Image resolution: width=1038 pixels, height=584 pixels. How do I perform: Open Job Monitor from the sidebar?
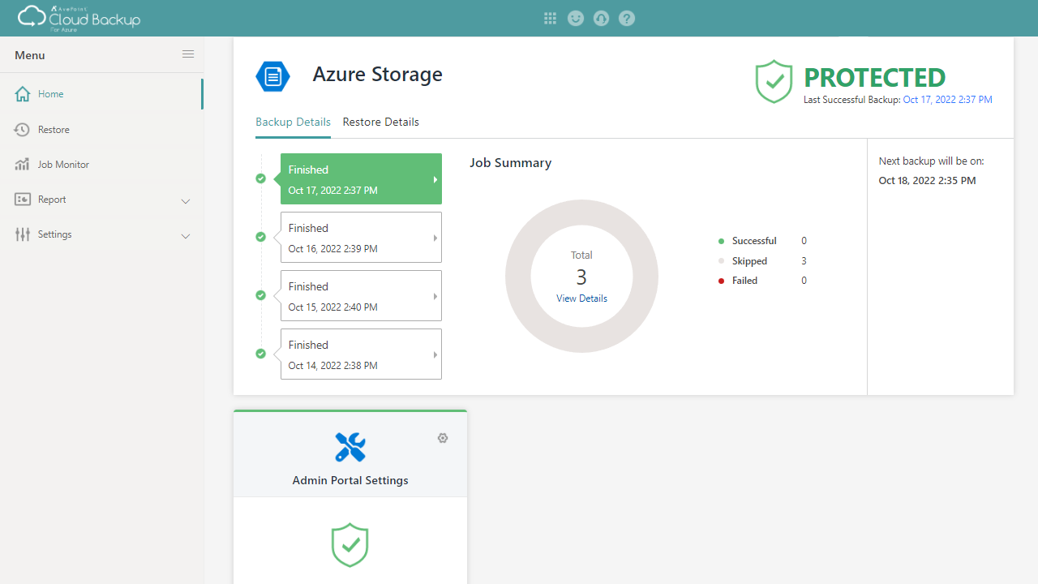(x=101, y=165)
